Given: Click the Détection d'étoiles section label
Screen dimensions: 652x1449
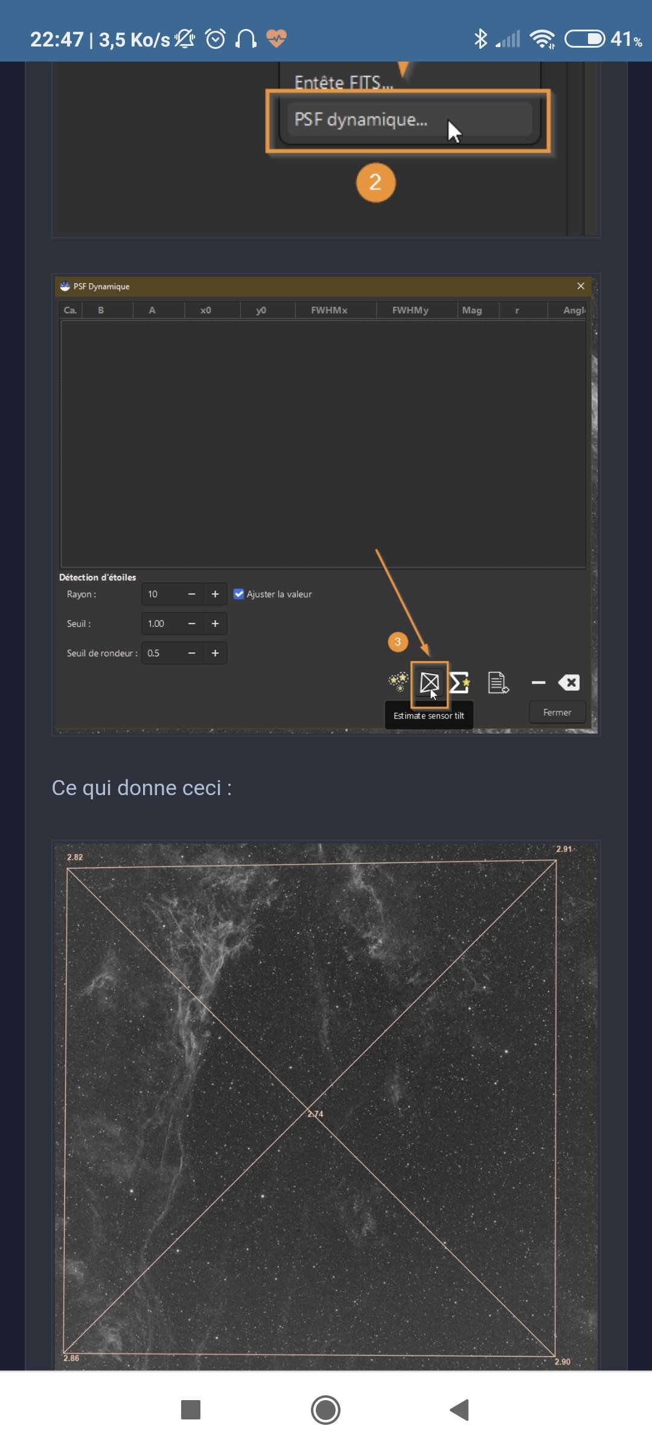Looking at the screenshot, I should click(98, 577).
